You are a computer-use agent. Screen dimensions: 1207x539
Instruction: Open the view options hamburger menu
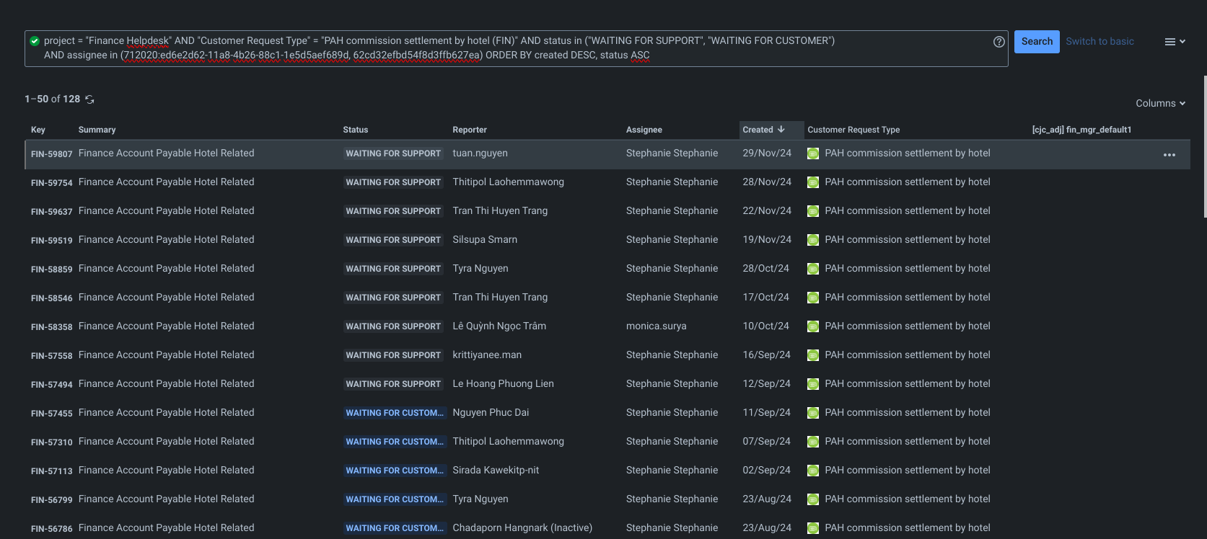[1175, 42]
